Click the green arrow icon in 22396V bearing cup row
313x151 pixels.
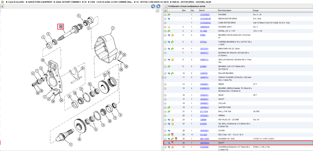169,66
